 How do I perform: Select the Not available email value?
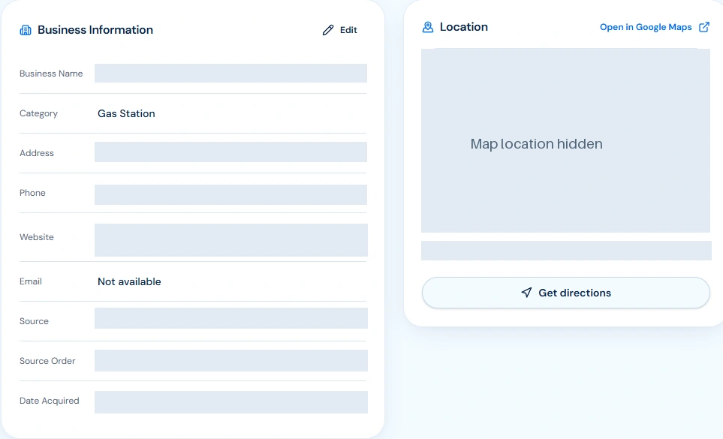coord(129,282)
